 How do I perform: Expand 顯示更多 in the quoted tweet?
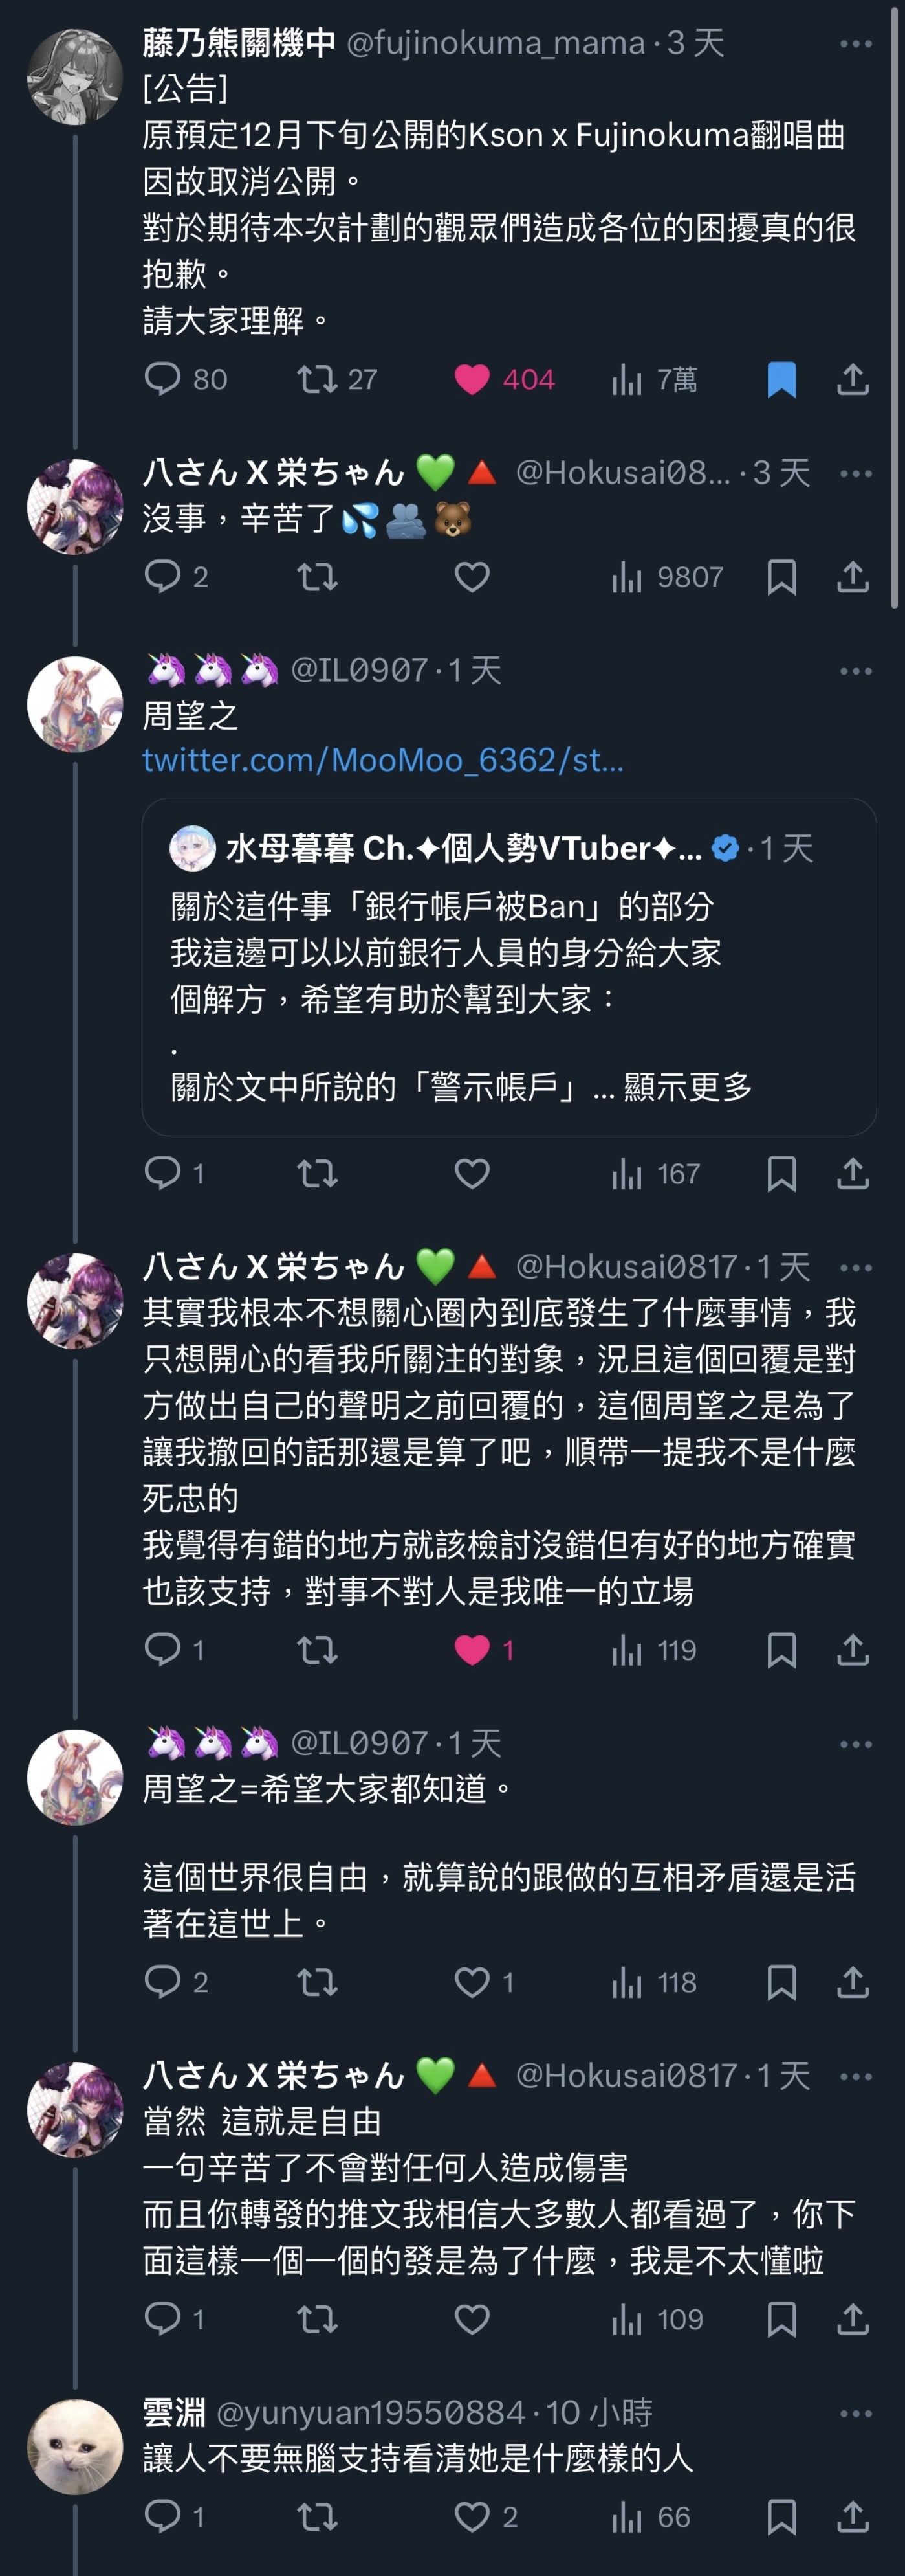pyautogui.click(x=687, y=1086)
